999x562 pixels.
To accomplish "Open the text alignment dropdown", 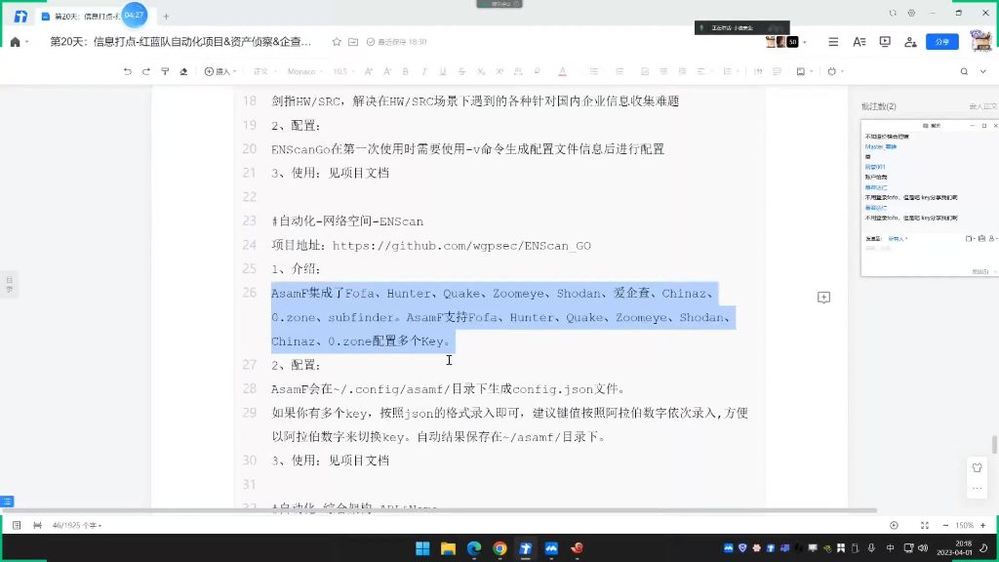I will pyautogui.click(x=703, y=71).
